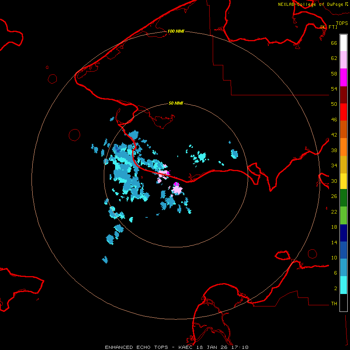Pick the yellow segment of the legend bar

(x=343, y=181)
